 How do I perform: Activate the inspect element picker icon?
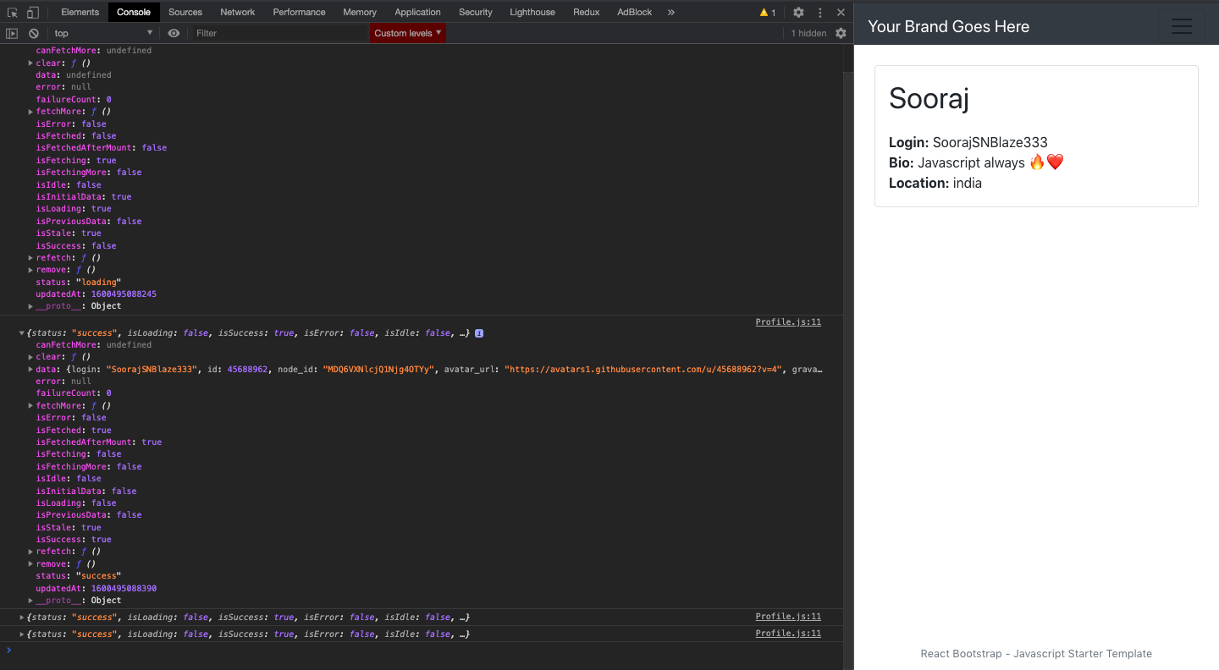click(13, 13)
